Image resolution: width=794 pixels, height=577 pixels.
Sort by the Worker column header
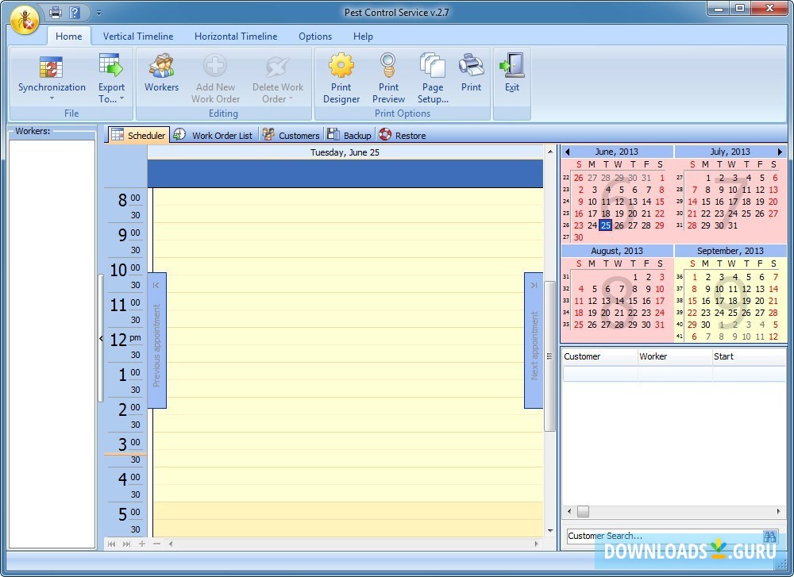click(674, 356)
